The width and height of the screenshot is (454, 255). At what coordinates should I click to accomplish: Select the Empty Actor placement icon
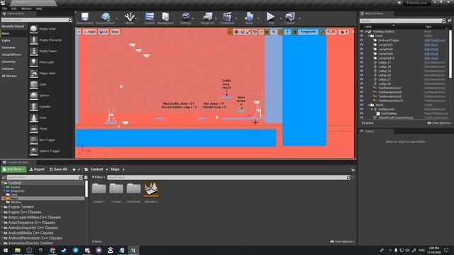tap(34, 29)
